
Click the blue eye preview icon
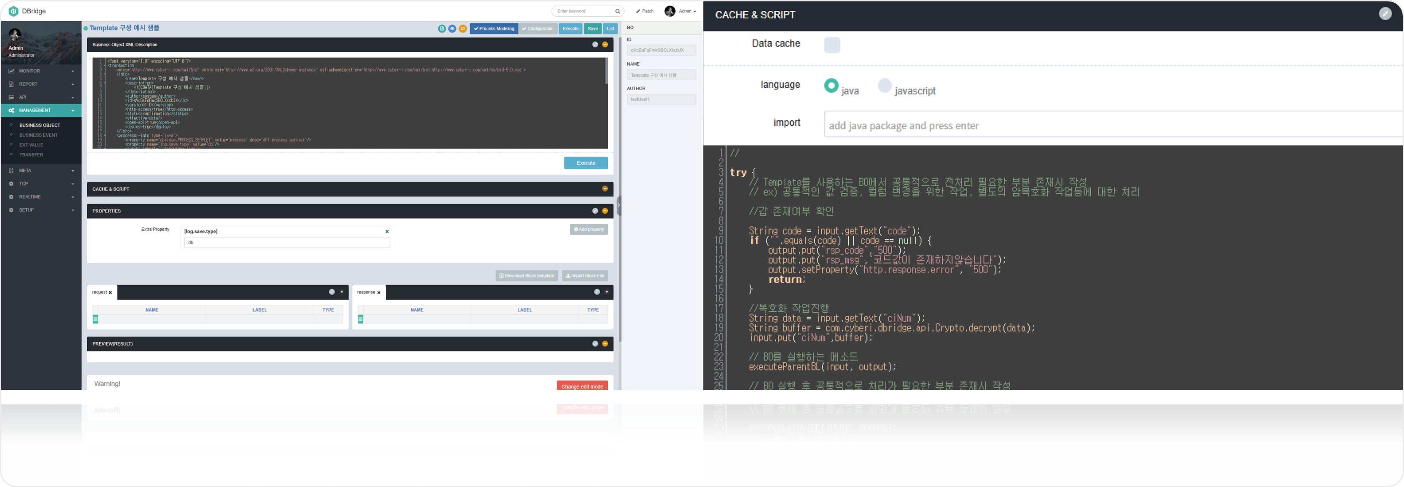452,28
